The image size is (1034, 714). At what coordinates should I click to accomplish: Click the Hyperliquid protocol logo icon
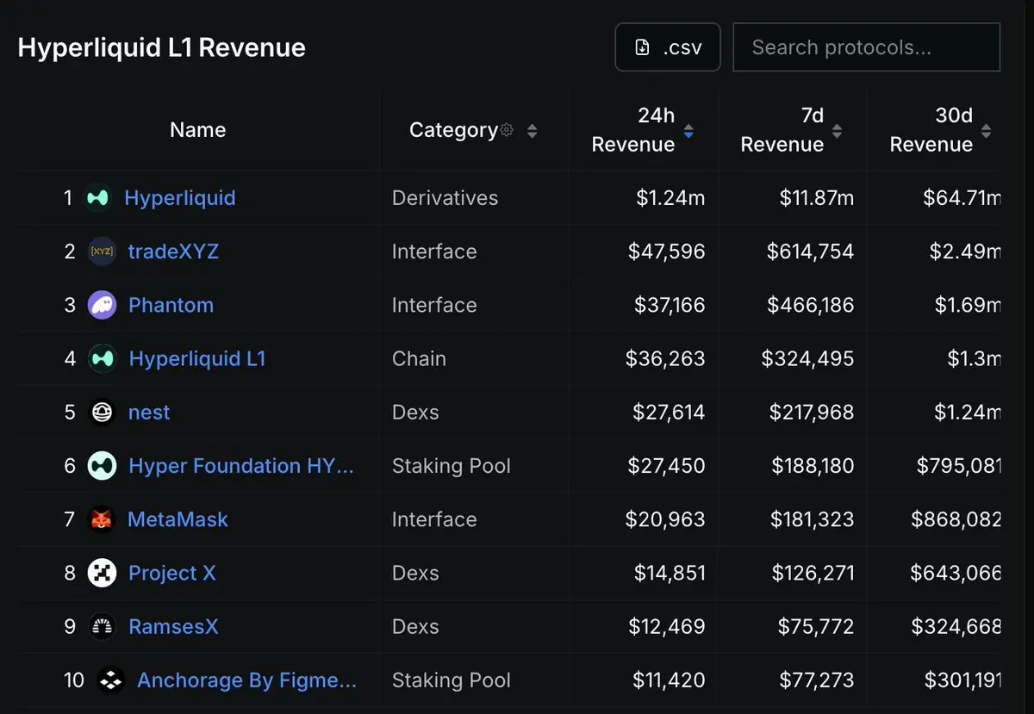tap(98, 198)
